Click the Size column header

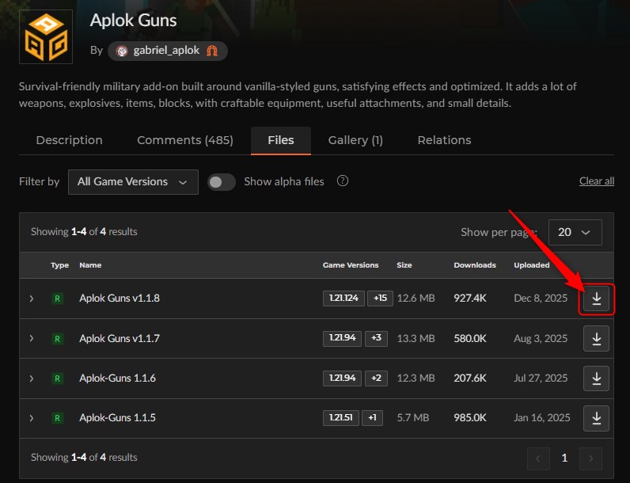(404, 265)
